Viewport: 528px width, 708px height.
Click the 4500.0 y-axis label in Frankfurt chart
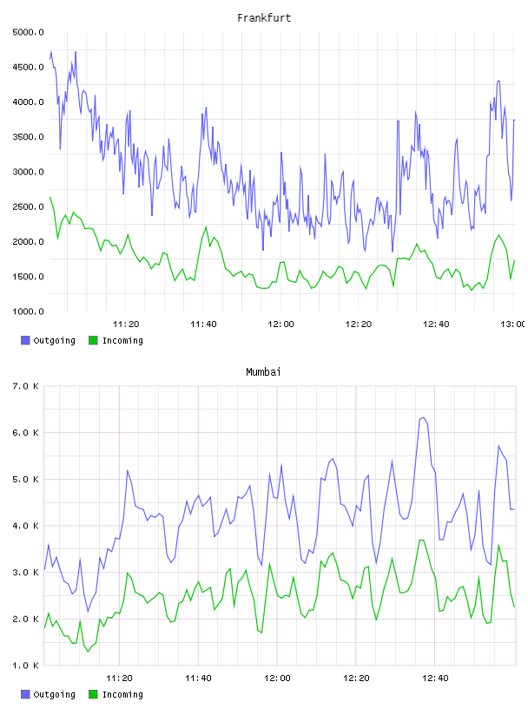(28, 68)
